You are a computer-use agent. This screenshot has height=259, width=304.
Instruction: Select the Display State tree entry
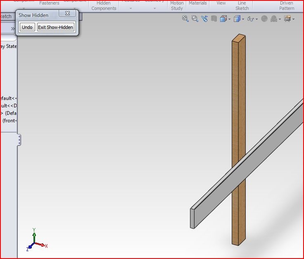(8, 46)
